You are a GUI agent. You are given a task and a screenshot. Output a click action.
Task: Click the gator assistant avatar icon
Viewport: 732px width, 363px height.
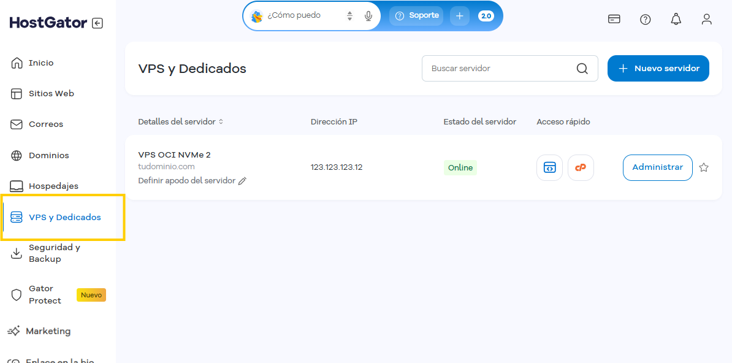257,17
